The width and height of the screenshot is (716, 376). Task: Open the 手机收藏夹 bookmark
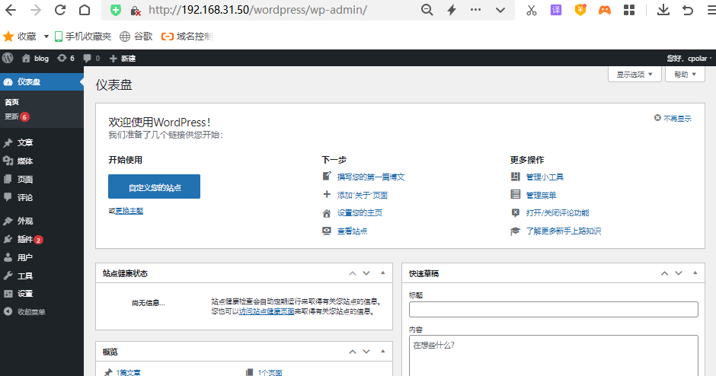pos(83,37)
